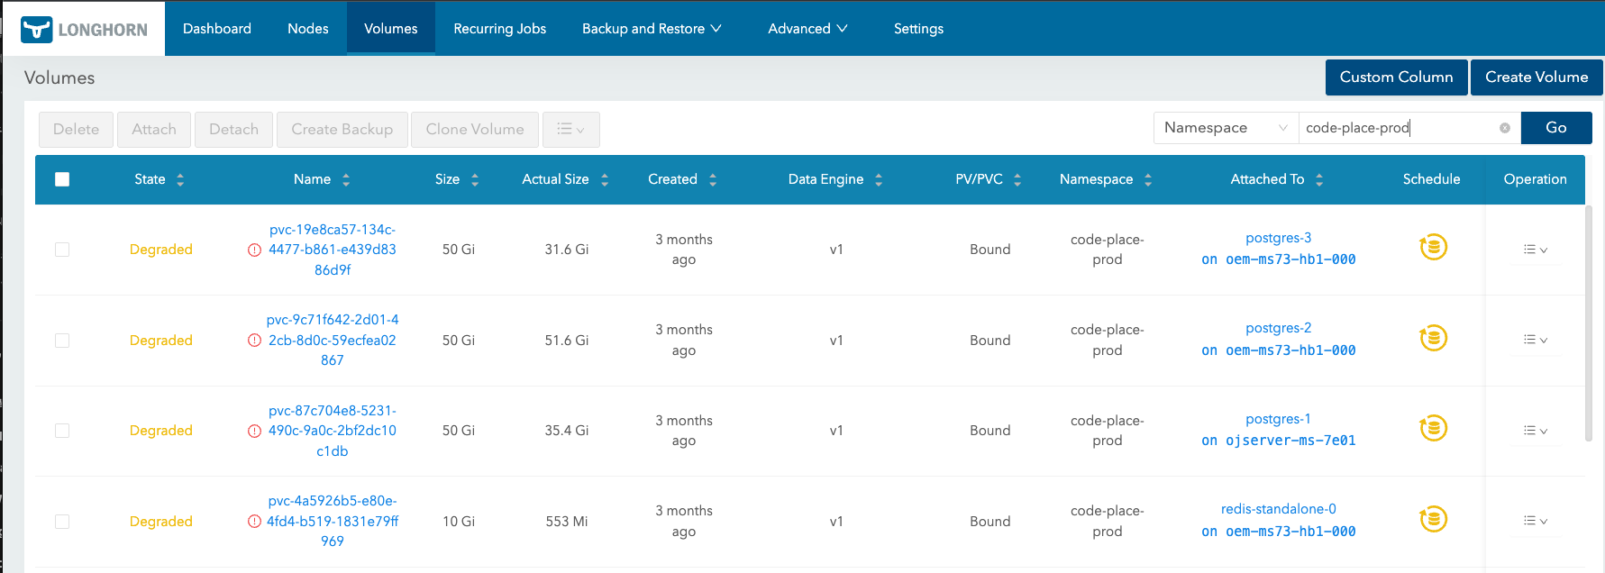Open the Nodes tab
Screen dimensions: 1605x573
pyautogui.click(x=308, y=29)
